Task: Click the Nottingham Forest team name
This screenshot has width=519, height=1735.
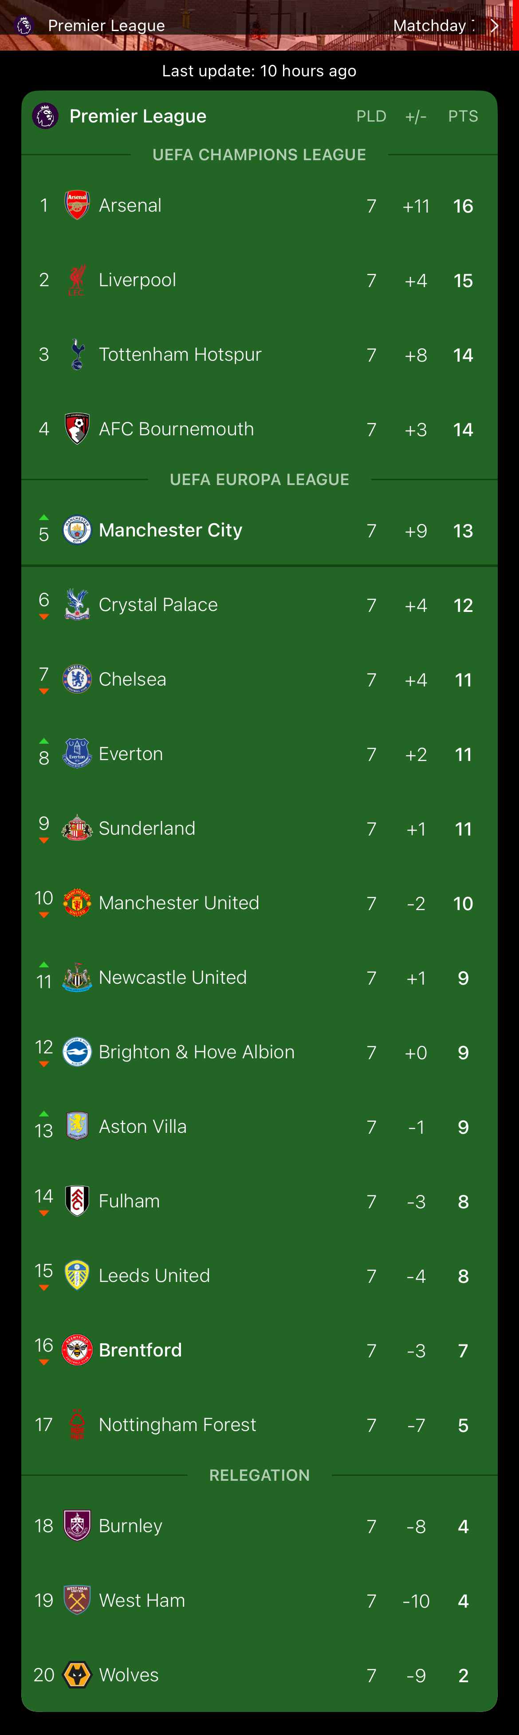Action: (177, 1424)
